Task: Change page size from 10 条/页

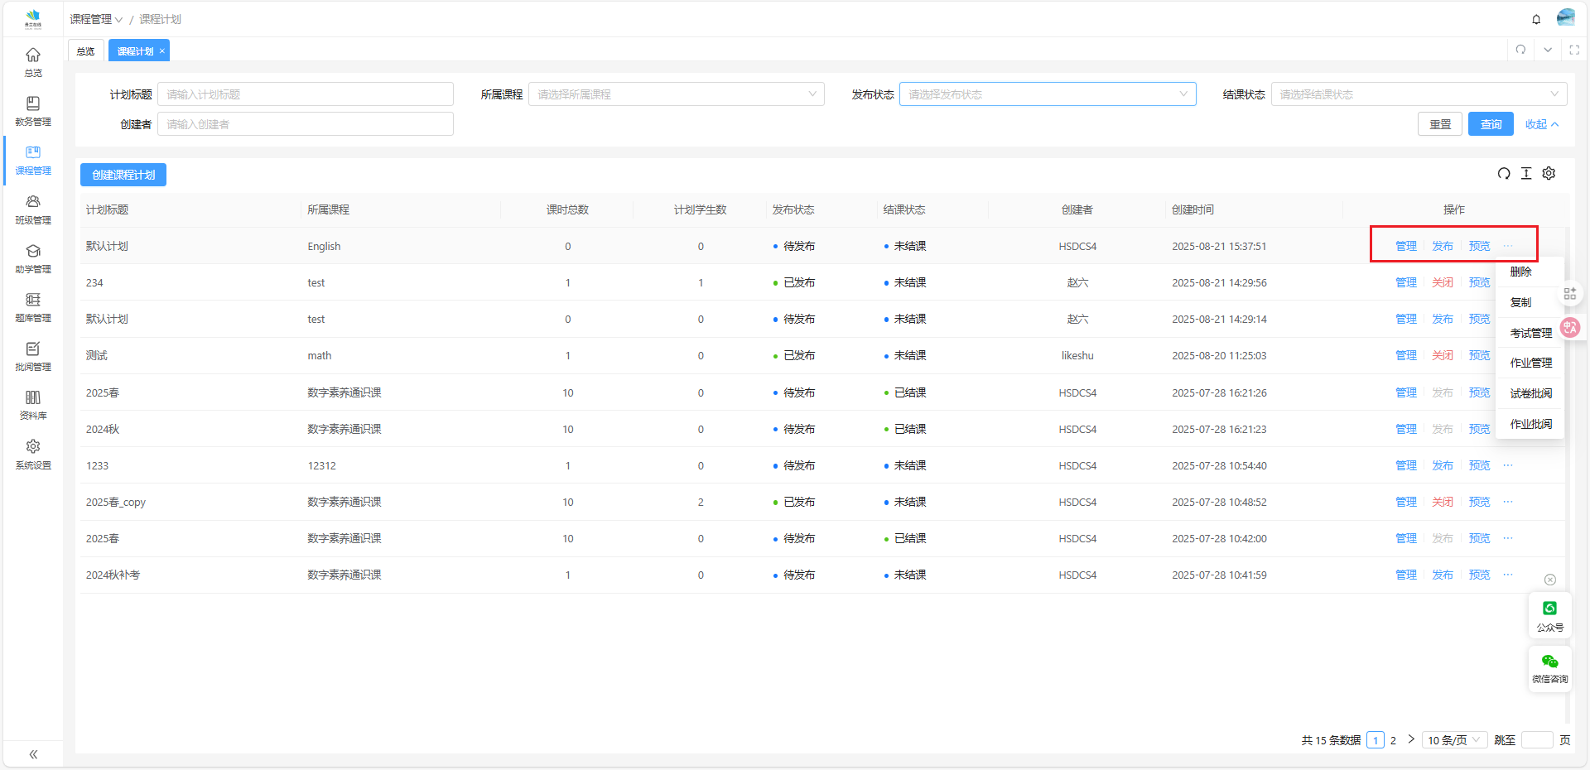Action: pyautogui.click(x=1454, y=740)
